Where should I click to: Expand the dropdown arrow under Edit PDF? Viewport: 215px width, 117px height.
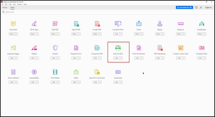click(x=58, y=34)
